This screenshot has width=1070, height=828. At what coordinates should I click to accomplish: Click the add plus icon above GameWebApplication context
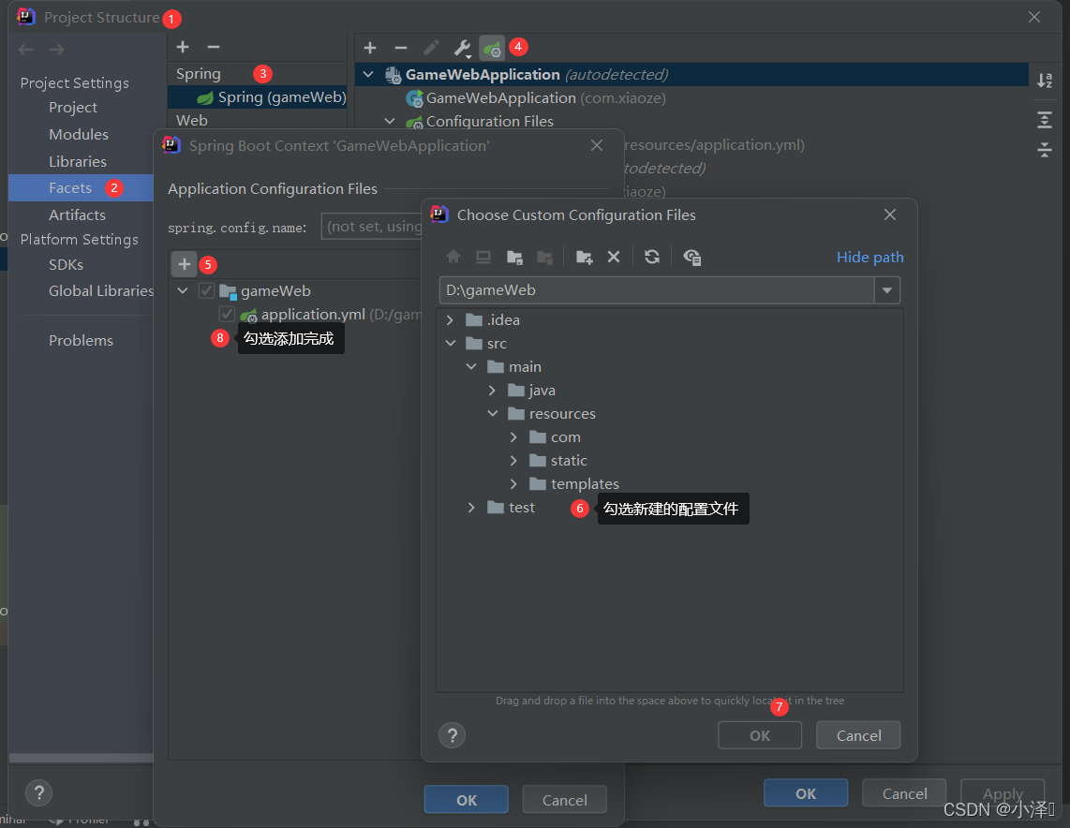[x=370, y=48]
